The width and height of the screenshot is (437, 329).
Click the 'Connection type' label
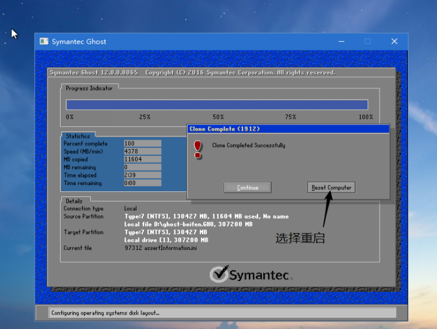83,208
